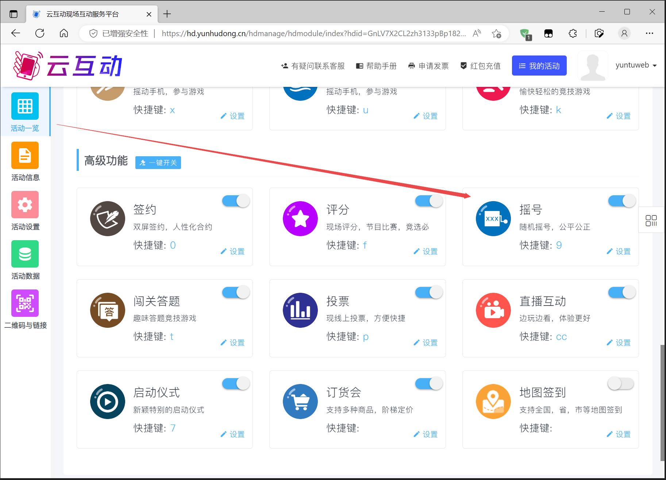666x480 pixels.
Task: Click the 投票 bar chart icon
Action: click(300, 310)
